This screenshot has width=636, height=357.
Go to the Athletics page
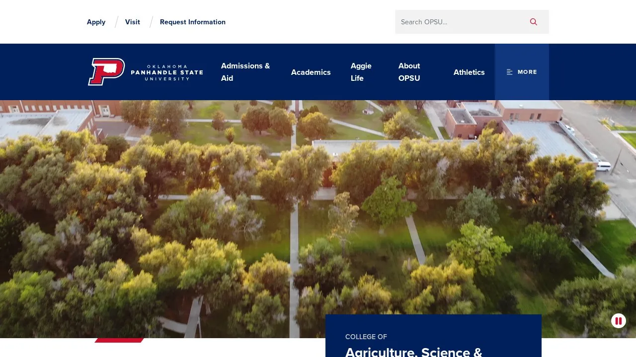pyautogui.click(x=469, y=72)
